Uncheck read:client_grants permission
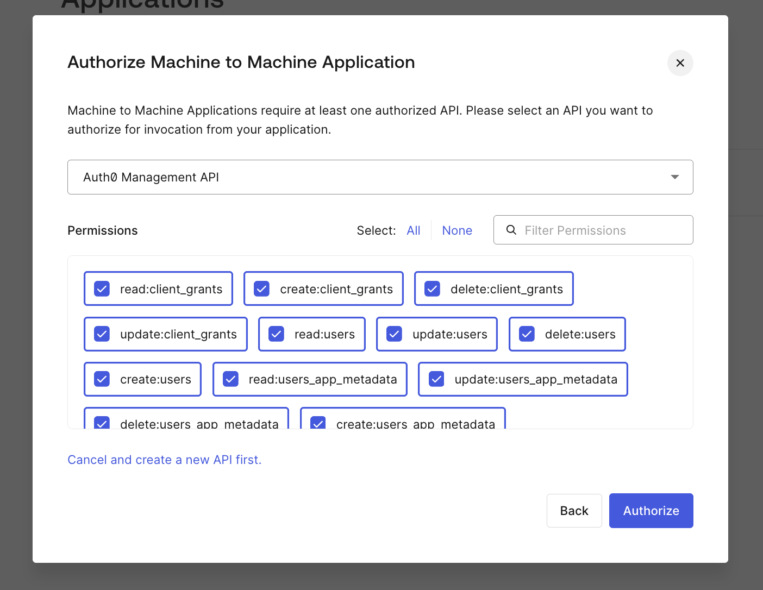 (102, 289)
